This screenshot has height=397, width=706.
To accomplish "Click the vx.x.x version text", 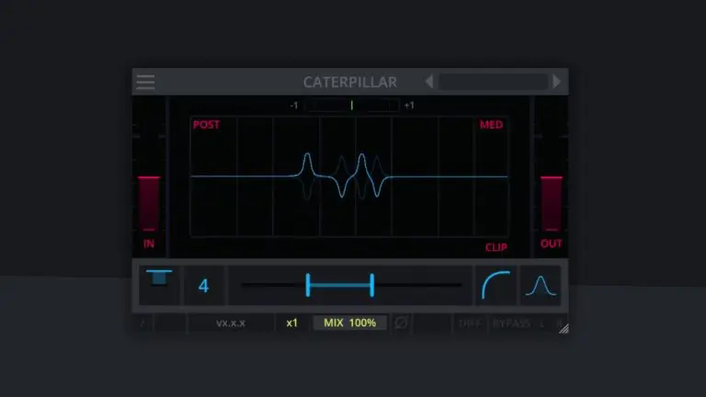I will click(231, 323).
